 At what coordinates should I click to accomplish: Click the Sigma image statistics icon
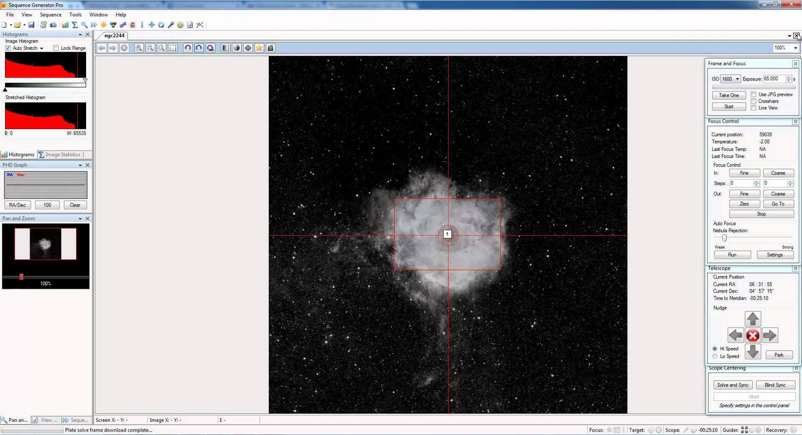pyautogui.click(x=75, y=25)
